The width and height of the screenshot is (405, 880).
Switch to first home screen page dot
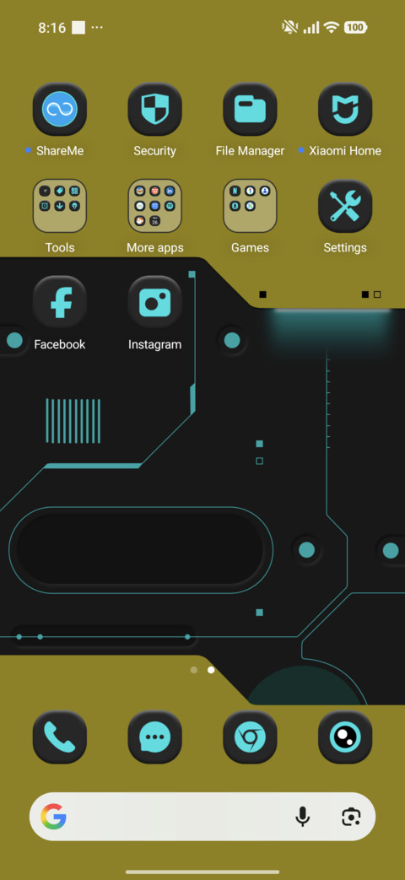194,670
